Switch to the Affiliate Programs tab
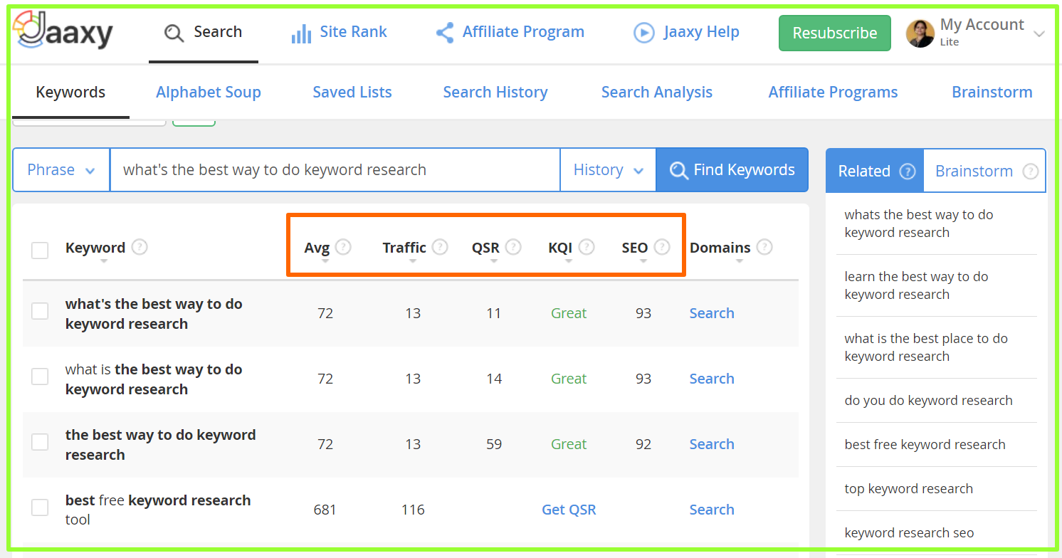 [833, 93]
